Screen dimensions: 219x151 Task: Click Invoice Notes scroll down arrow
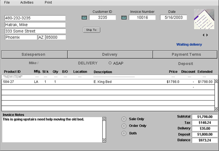click(104, 140)
